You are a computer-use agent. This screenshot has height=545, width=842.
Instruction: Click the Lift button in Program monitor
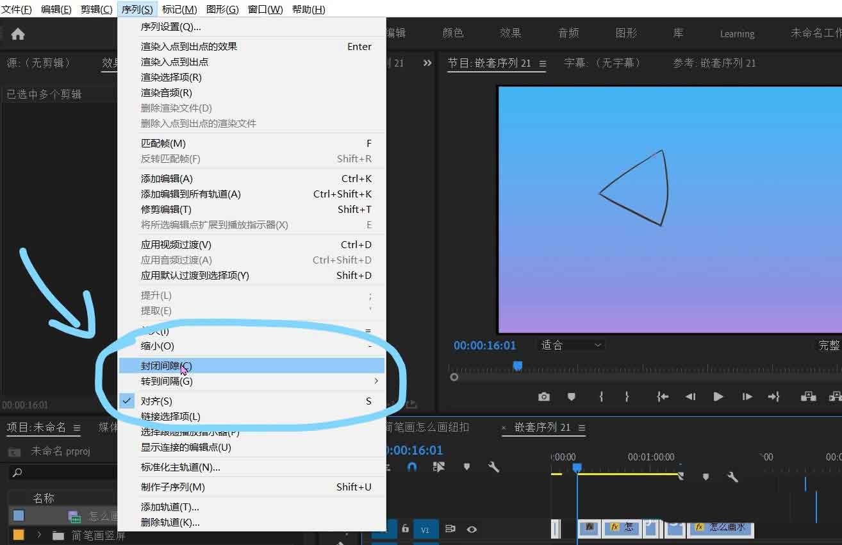808,397
